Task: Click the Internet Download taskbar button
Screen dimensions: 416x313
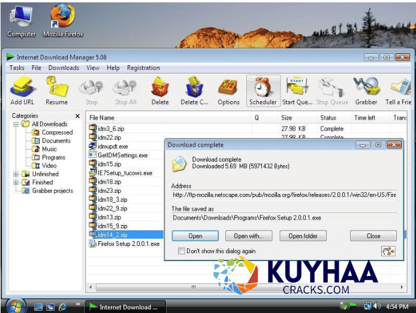Action: click(x=125, y=307)
